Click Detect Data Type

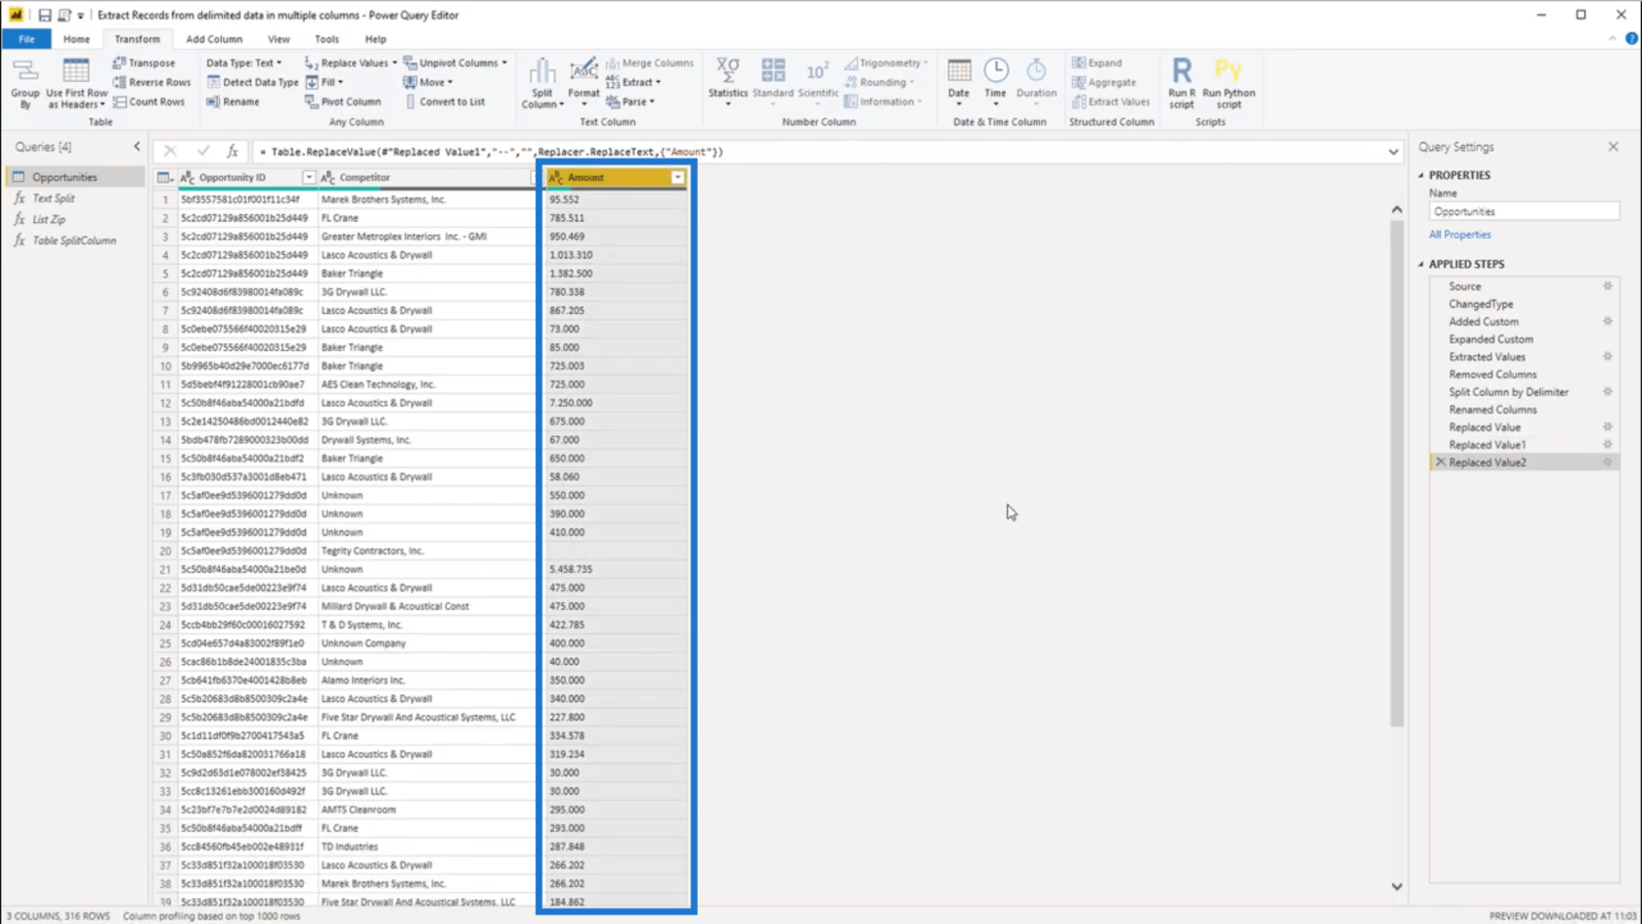click(253, 82)
